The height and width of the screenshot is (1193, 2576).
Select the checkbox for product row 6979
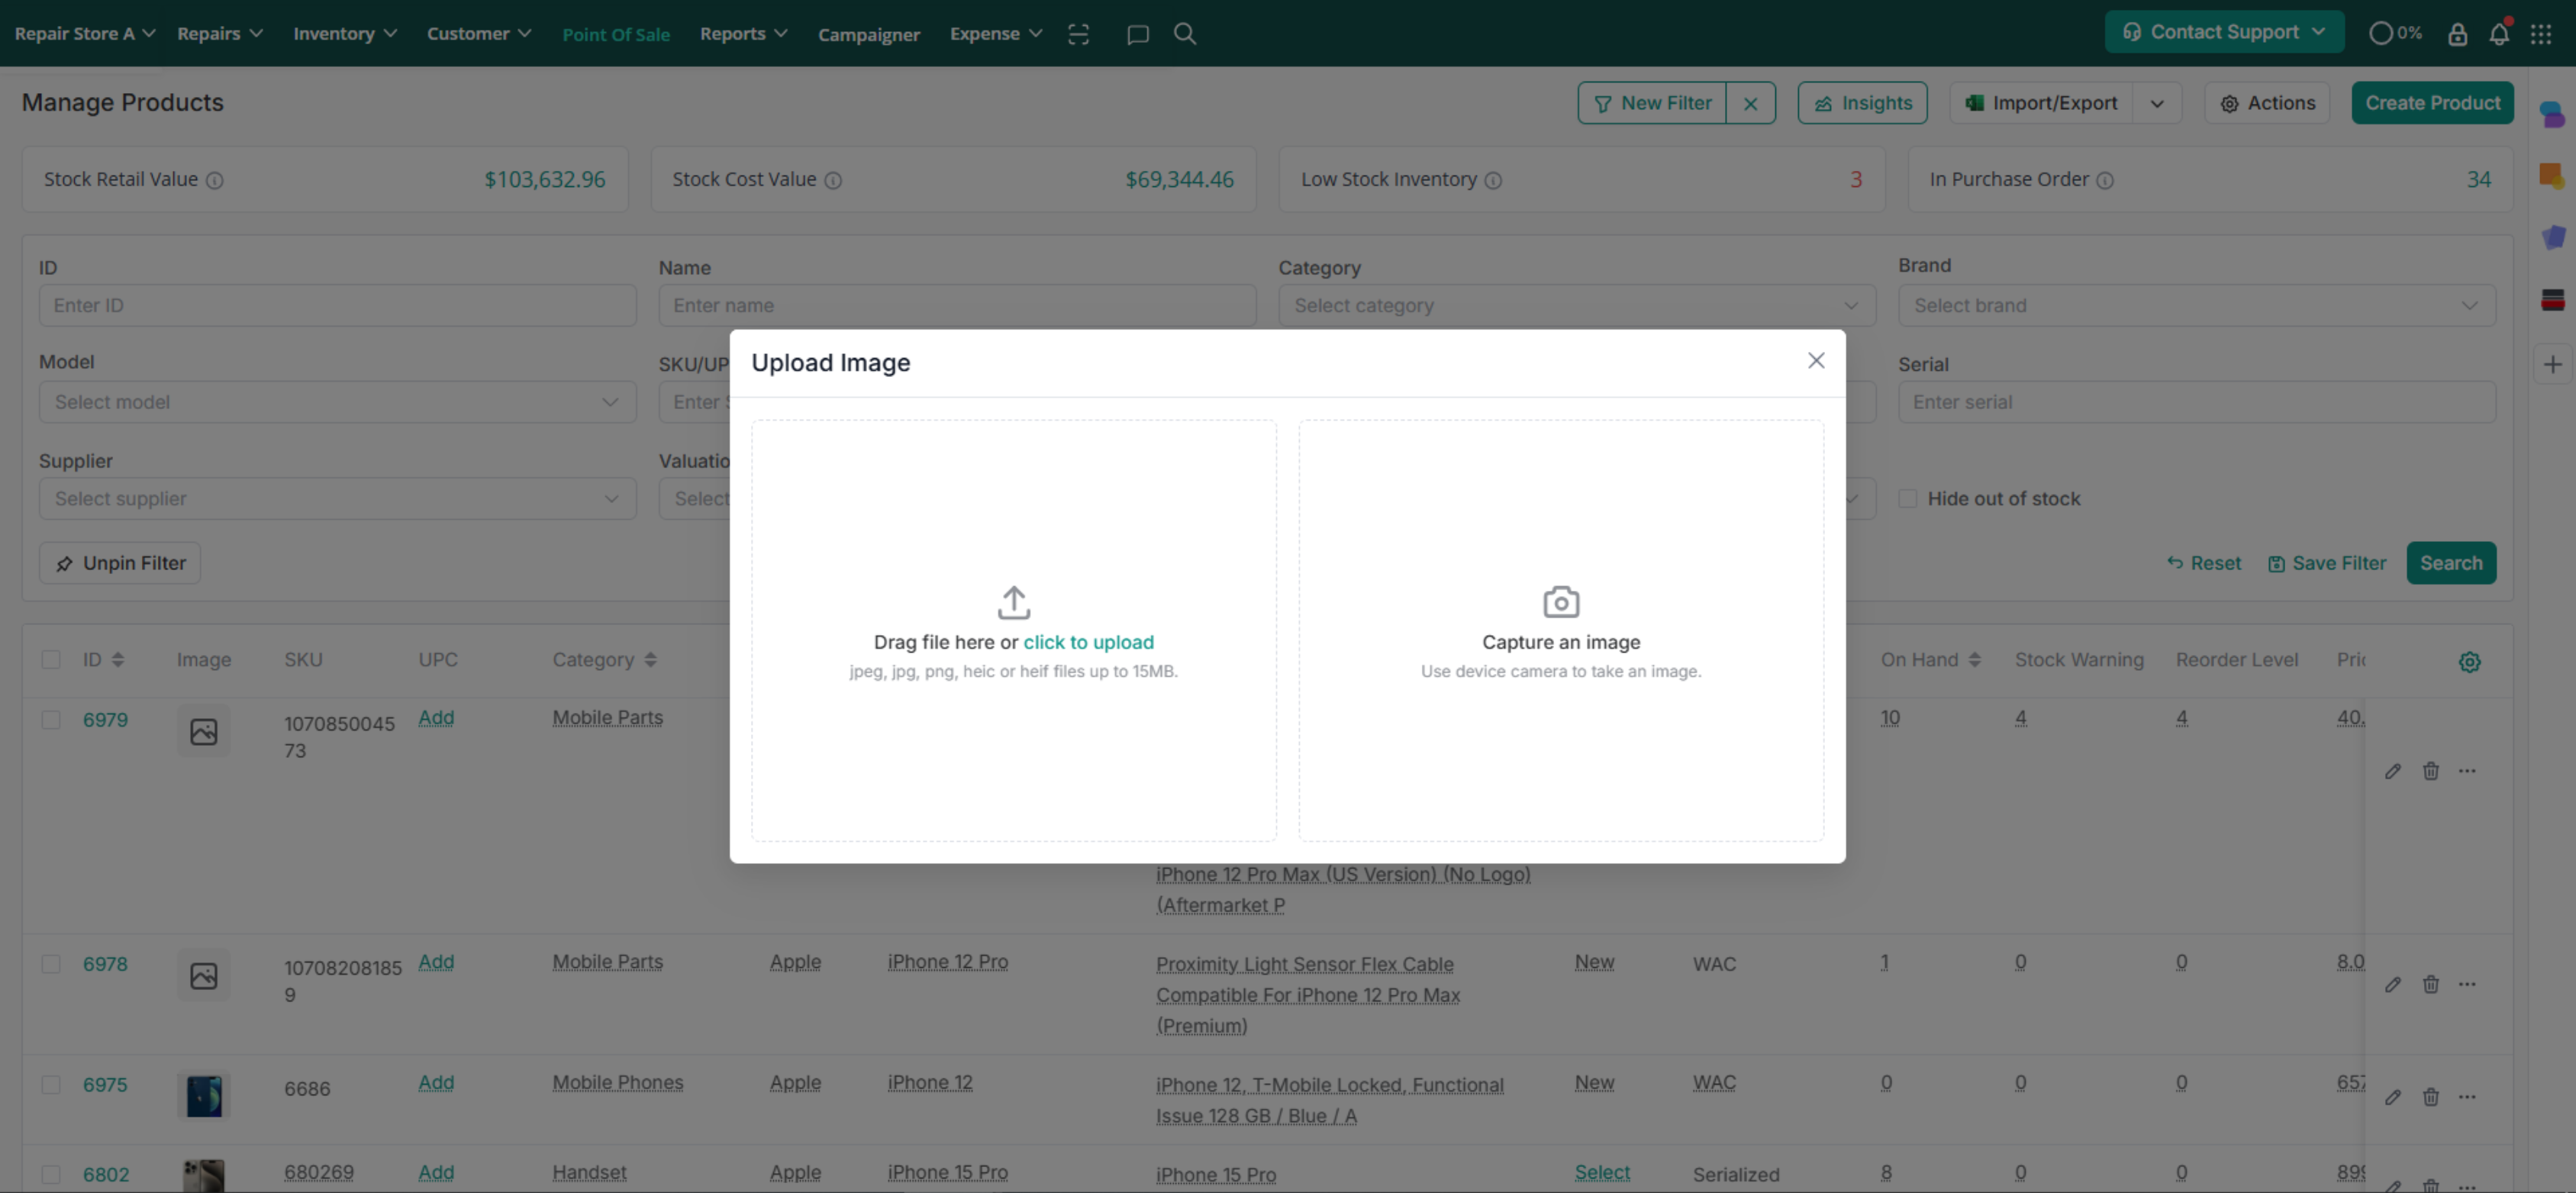pos(51,718)
